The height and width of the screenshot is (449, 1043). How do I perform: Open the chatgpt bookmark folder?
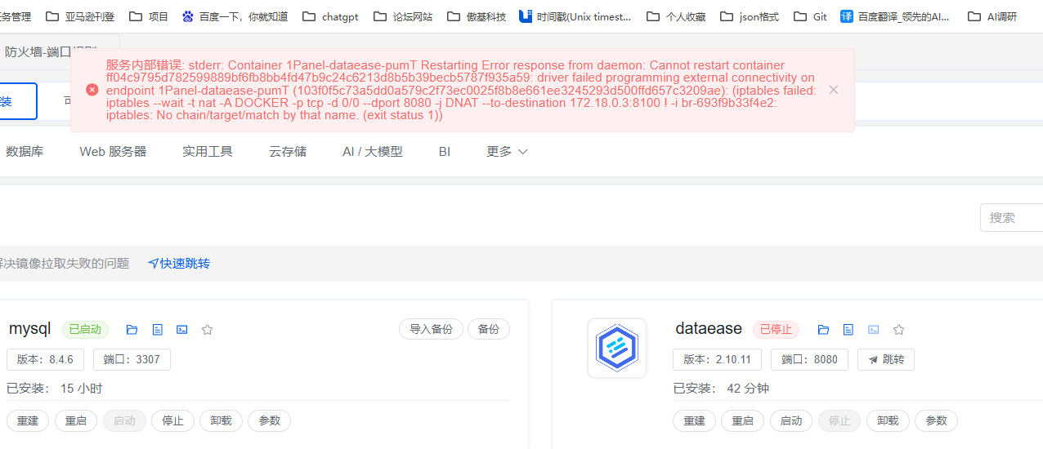coord(330,16)
